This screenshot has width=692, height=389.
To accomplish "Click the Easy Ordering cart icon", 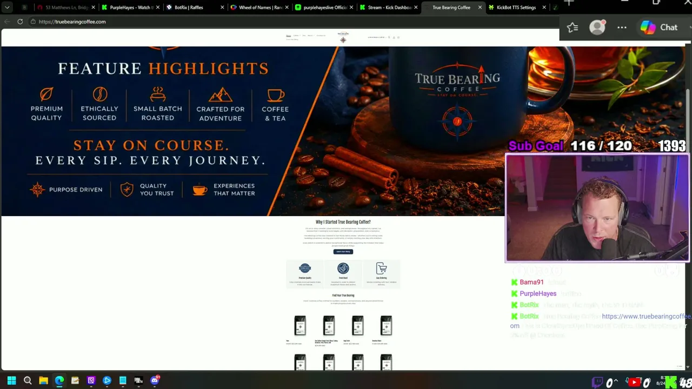I will tap(381, 269).
